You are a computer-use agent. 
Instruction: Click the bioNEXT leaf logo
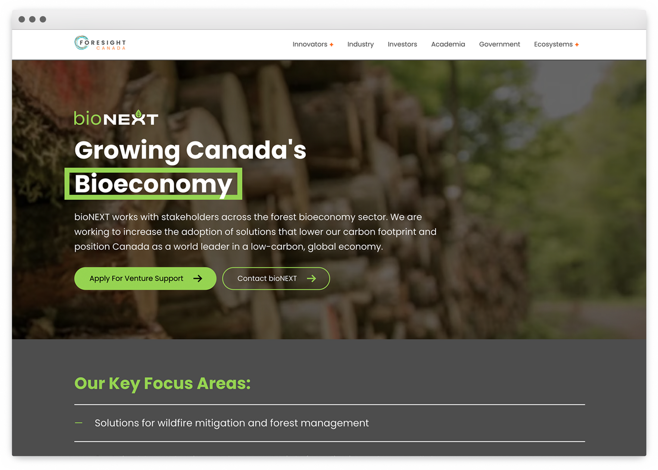tap(116, 118)
